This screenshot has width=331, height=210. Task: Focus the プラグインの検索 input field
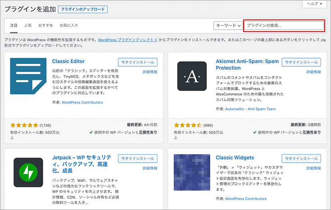click(284, 26)
